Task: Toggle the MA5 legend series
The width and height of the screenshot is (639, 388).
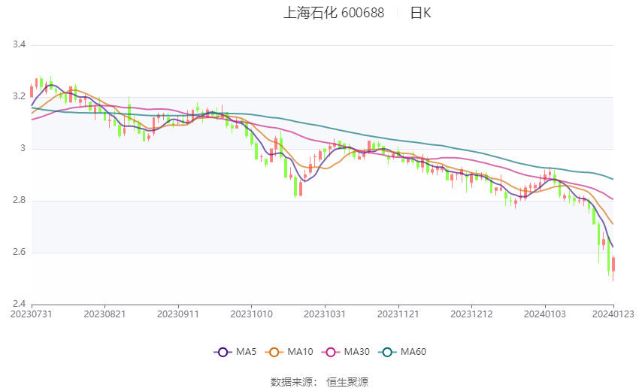Action: tap(235, 352)
